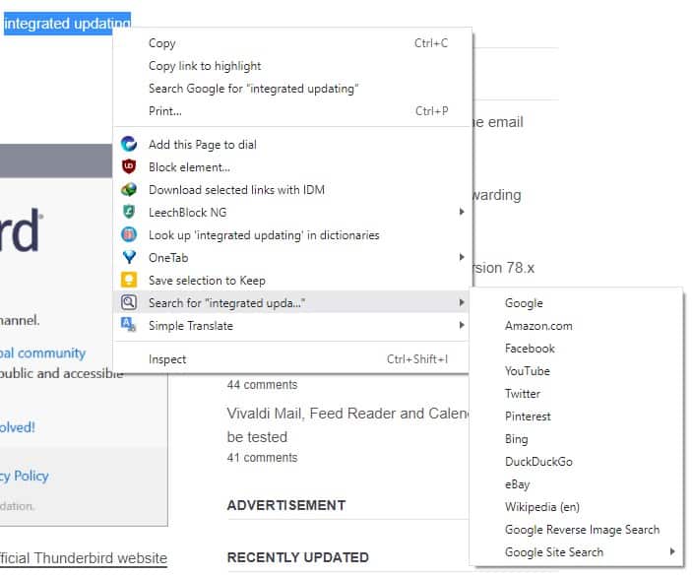Open the Policy link in Thunderbird panel
The width and height of the screenshot is (693, 576).
click(25, 476)
